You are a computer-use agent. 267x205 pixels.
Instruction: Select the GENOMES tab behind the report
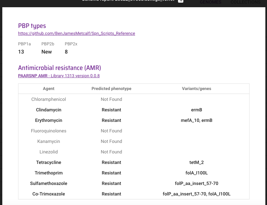210,2
